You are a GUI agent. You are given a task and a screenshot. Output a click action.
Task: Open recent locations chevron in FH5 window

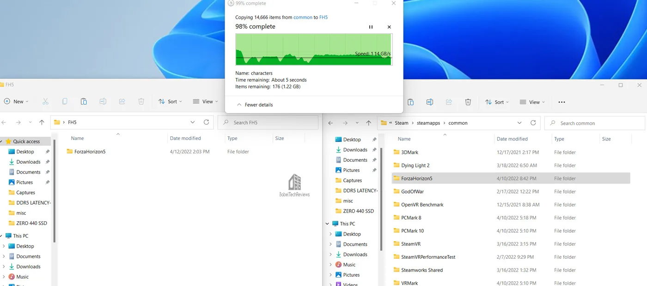click(31, 122)
